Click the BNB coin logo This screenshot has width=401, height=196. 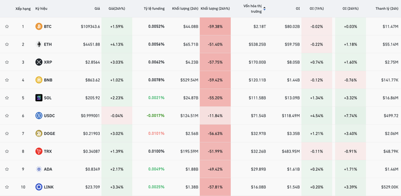(x=39, y=80)
